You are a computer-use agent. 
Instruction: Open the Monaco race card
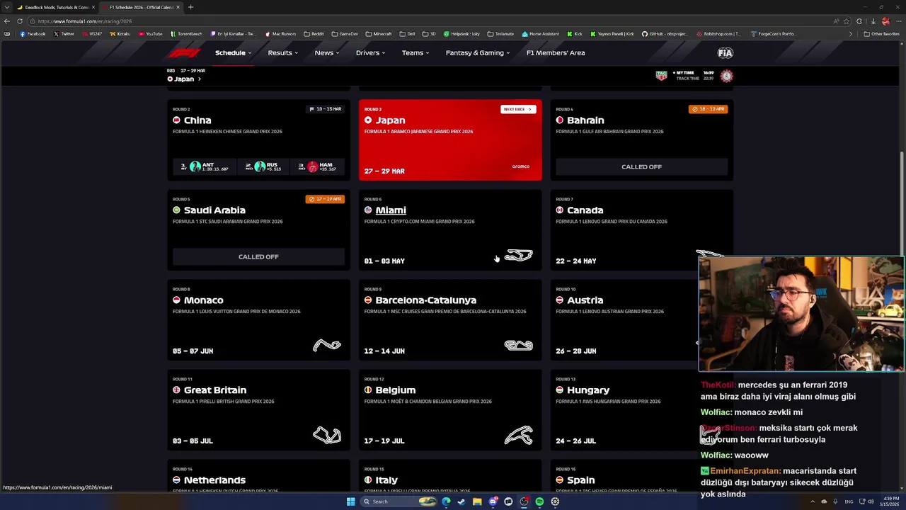click(258, 320)
